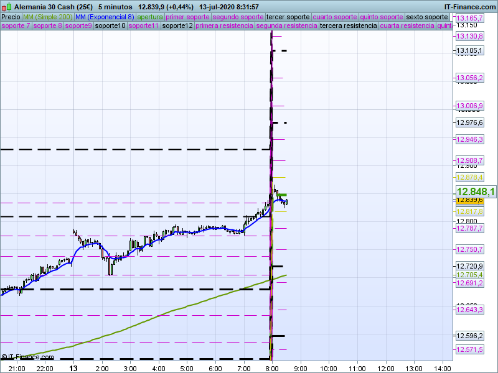Screen dimensions: 498x373
Task: Click the yellow 12.817,8 price tag
Action: click(469, 211)
